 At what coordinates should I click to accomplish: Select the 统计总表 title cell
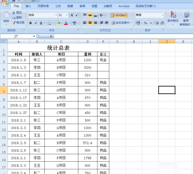(x=58, y=48)
